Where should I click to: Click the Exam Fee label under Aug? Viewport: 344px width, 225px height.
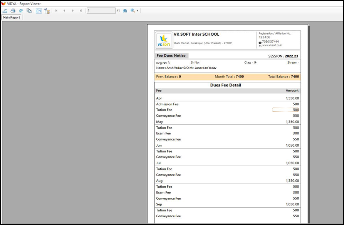[x=163, y=193]
